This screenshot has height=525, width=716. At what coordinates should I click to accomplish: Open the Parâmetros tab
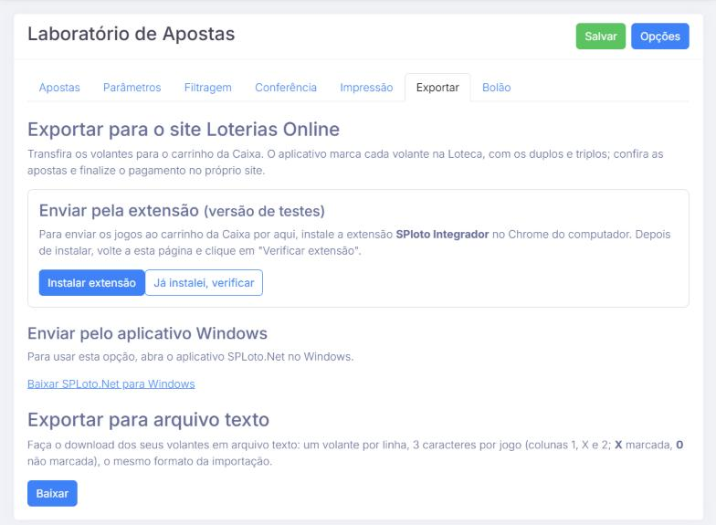(x=132, y=88)
